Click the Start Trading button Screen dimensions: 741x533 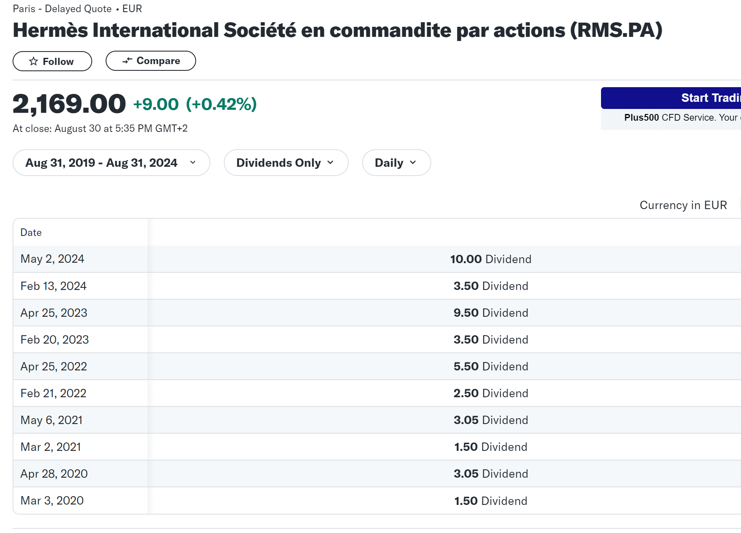[671, 98]
